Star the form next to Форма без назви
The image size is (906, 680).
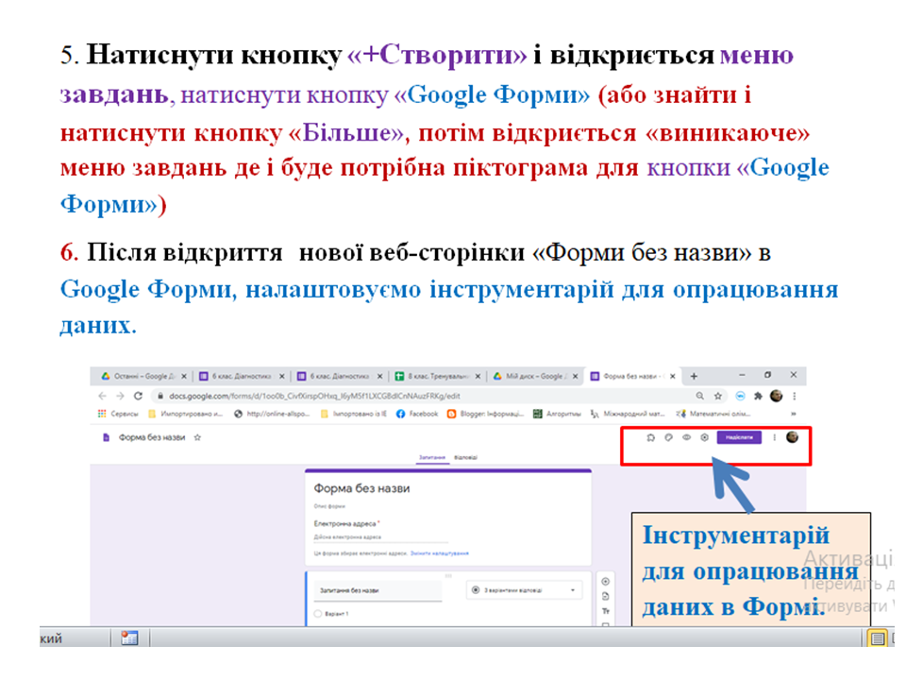tap(197, 437)
